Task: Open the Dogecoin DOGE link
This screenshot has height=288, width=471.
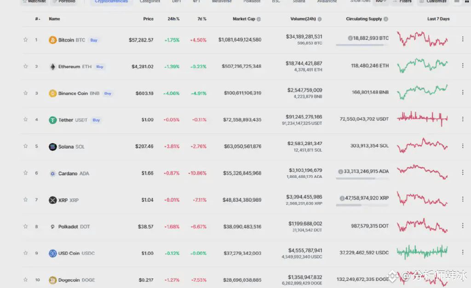Action: tap(76, 280)
